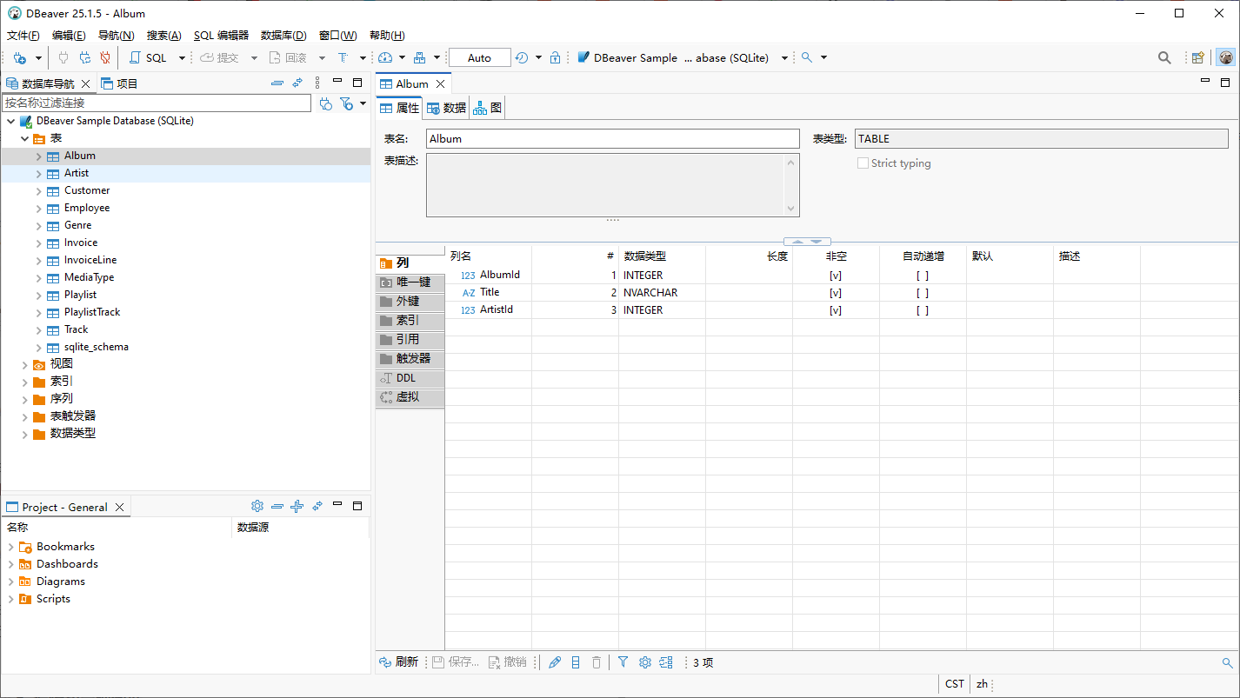Click the 表描述 description text area
Viewport: 1240px width, 698px height.
click(612, 185)
